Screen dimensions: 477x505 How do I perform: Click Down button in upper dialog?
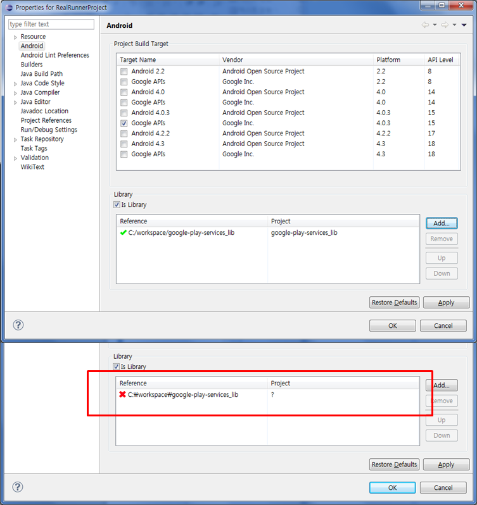pyautogui.click(x=442, y=273)
